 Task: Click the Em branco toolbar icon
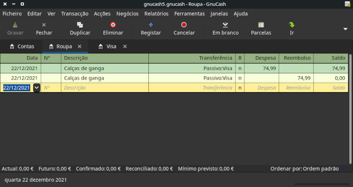click(225, 25)
